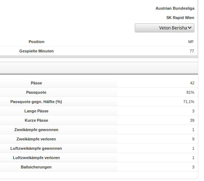Select Passquote gegn. Hälfte (%) row
This screenshot has width=204, height=181.
click(99, 102)
